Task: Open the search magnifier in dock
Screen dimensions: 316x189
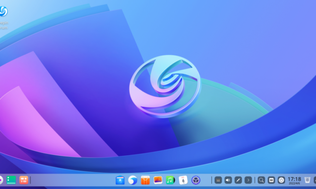Action: click(x=261, y=180)
